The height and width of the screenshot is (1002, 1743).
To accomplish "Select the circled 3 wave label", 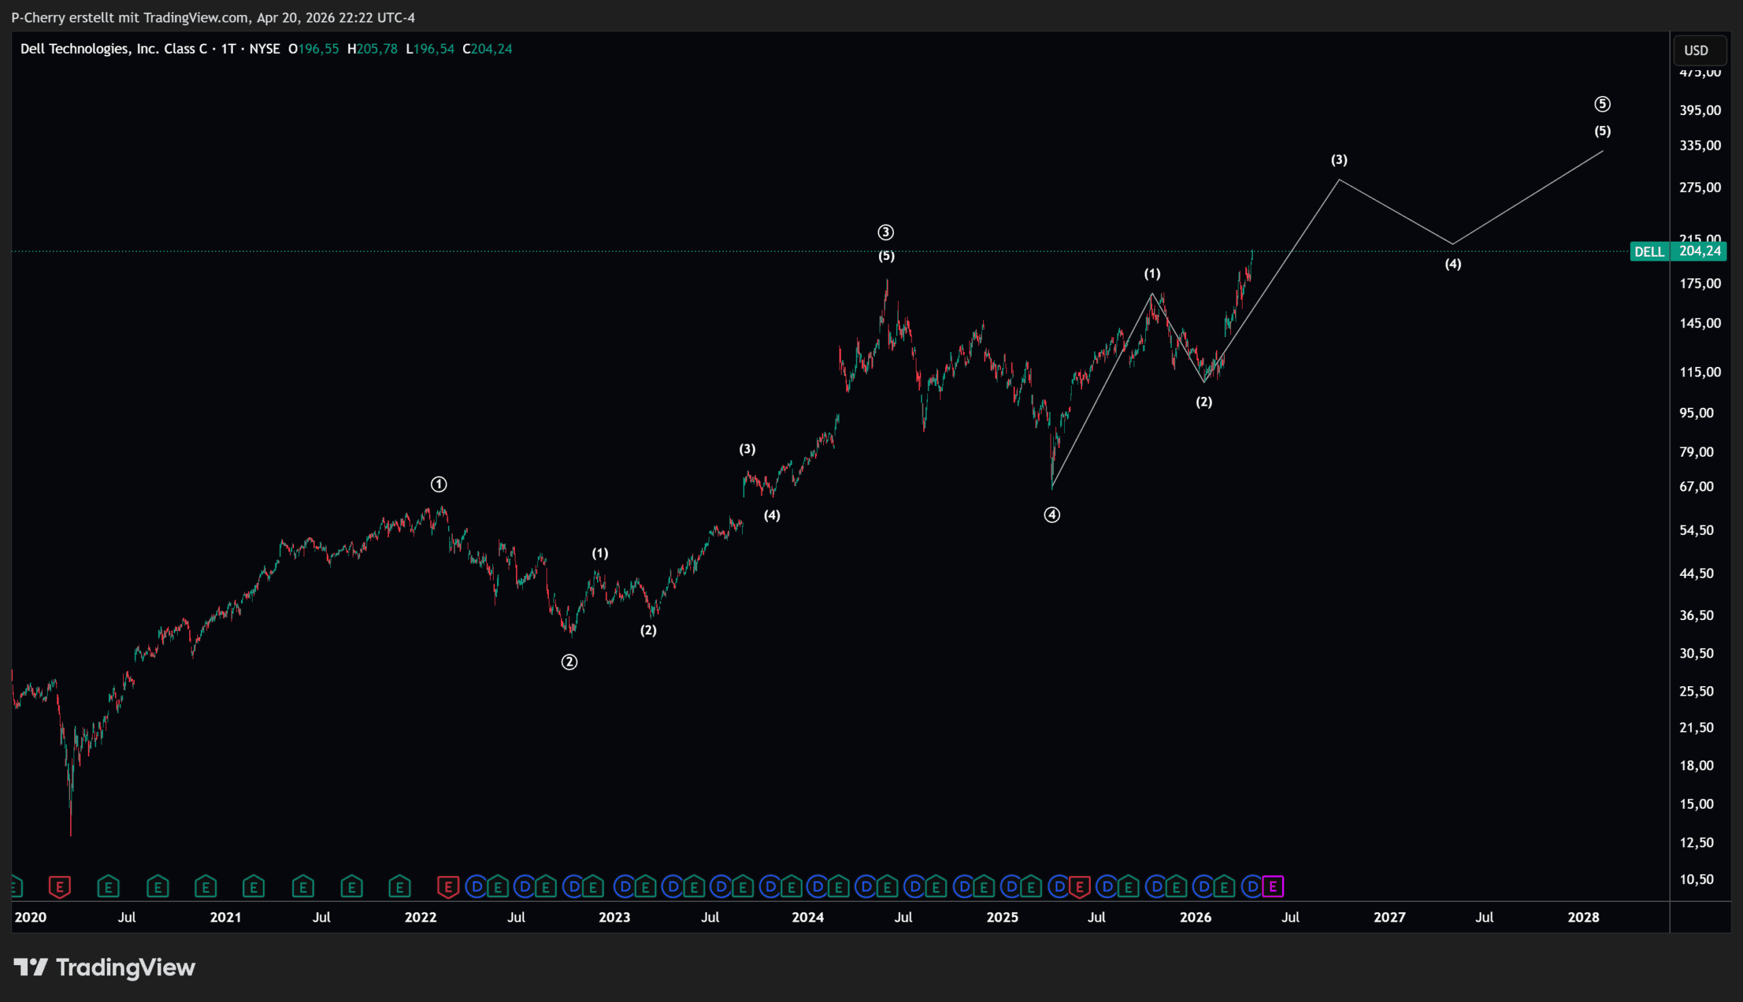I will click(x=886, y=233).
